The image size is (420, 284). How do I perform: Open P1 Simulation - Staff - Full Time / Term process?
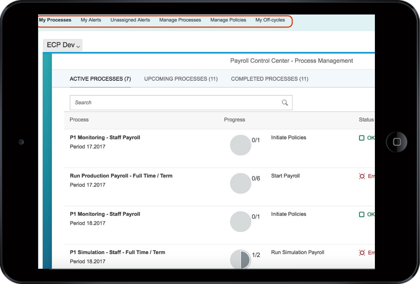(118, 252)
